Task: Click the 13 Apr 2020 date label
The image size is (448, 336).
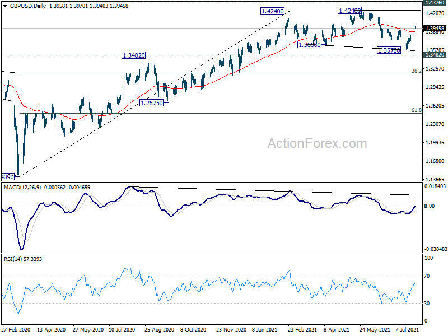Action: pyautogui.click(x=52, y=330)
